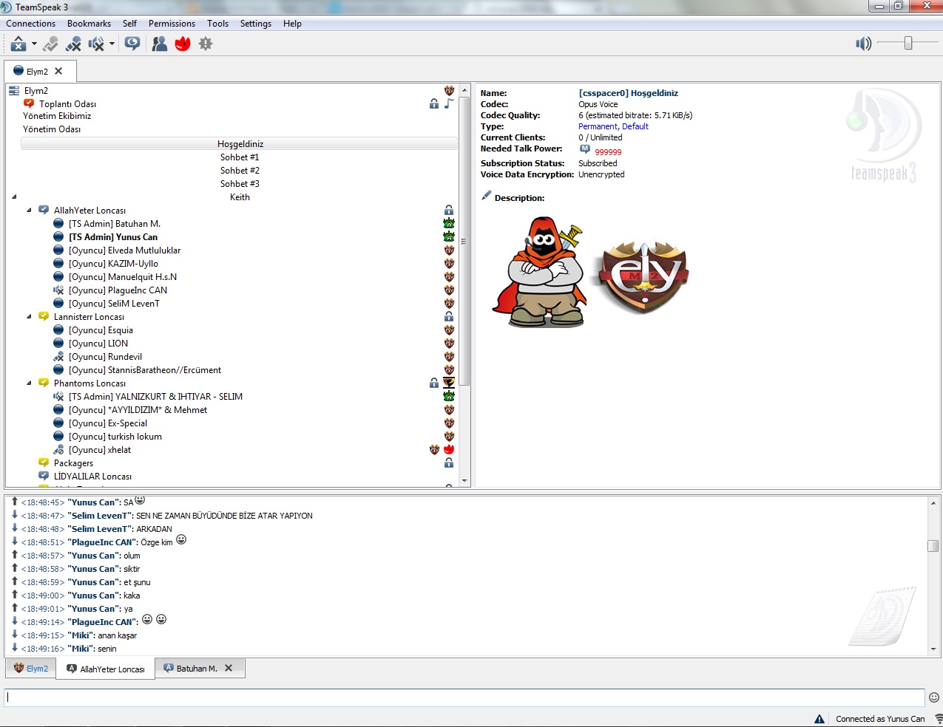
Task: Click the AllahYeter Loncası channel bubble icon
Action: (x=44, y=211)
